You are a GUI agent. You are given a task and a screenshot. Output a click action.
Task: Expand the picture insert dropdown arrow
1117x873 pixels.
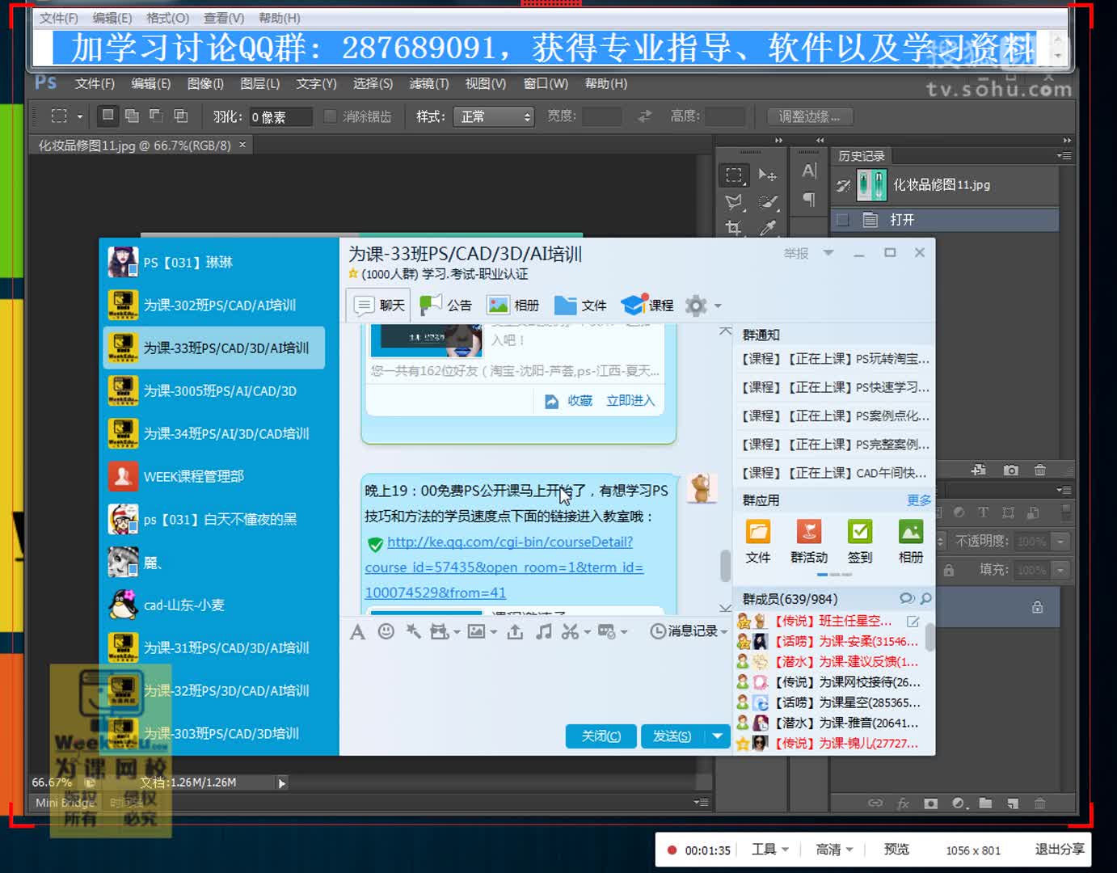493,632
